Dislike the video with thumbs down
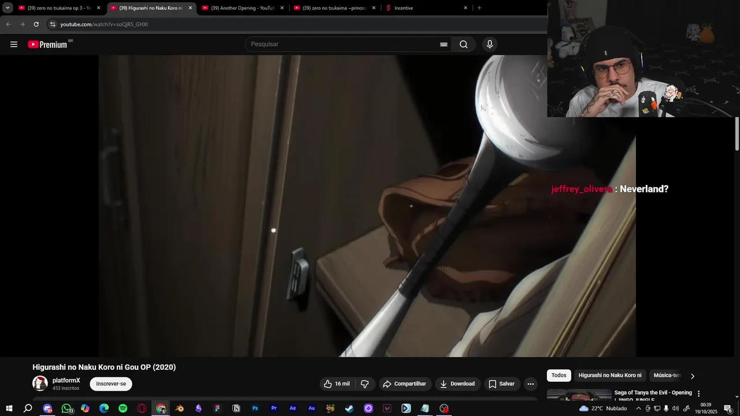This screenshot has height=416, width=740. (365, 384)
